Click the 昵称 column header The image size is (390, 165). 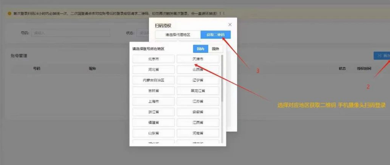pos(92,69)
